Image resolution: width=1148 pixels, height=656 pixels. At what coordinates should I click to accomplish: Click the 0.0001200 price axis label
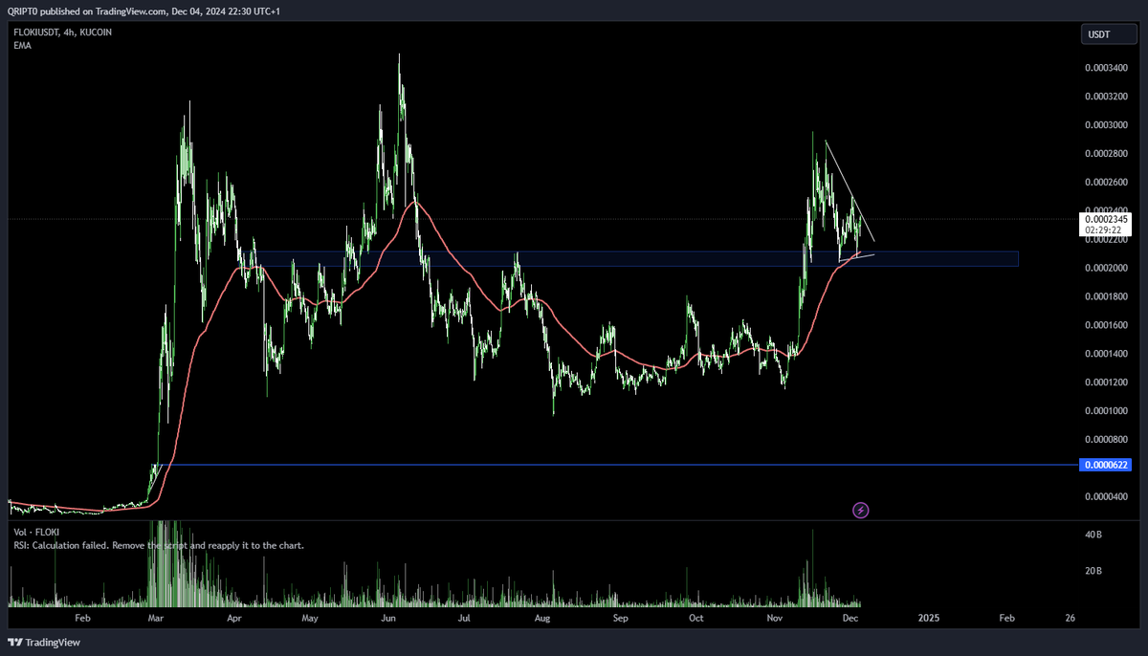[x=1106, y=383]
